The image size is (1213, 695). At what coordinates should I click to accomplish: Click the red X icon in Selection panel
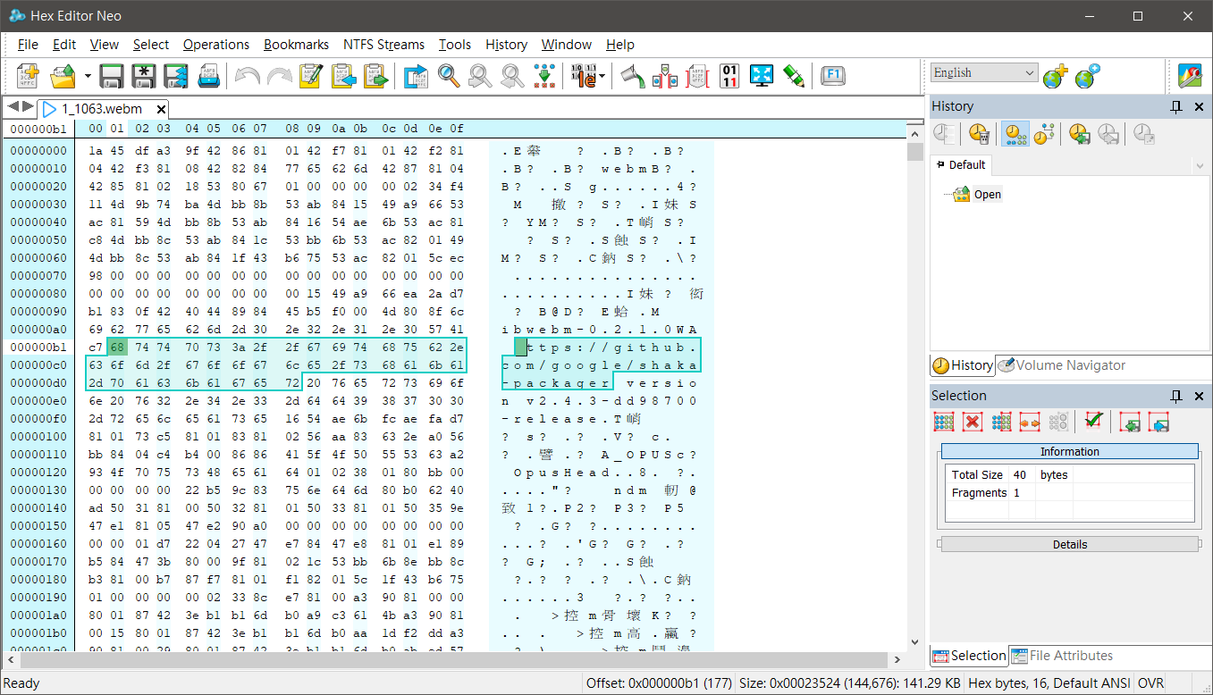(x=973, y=422)
